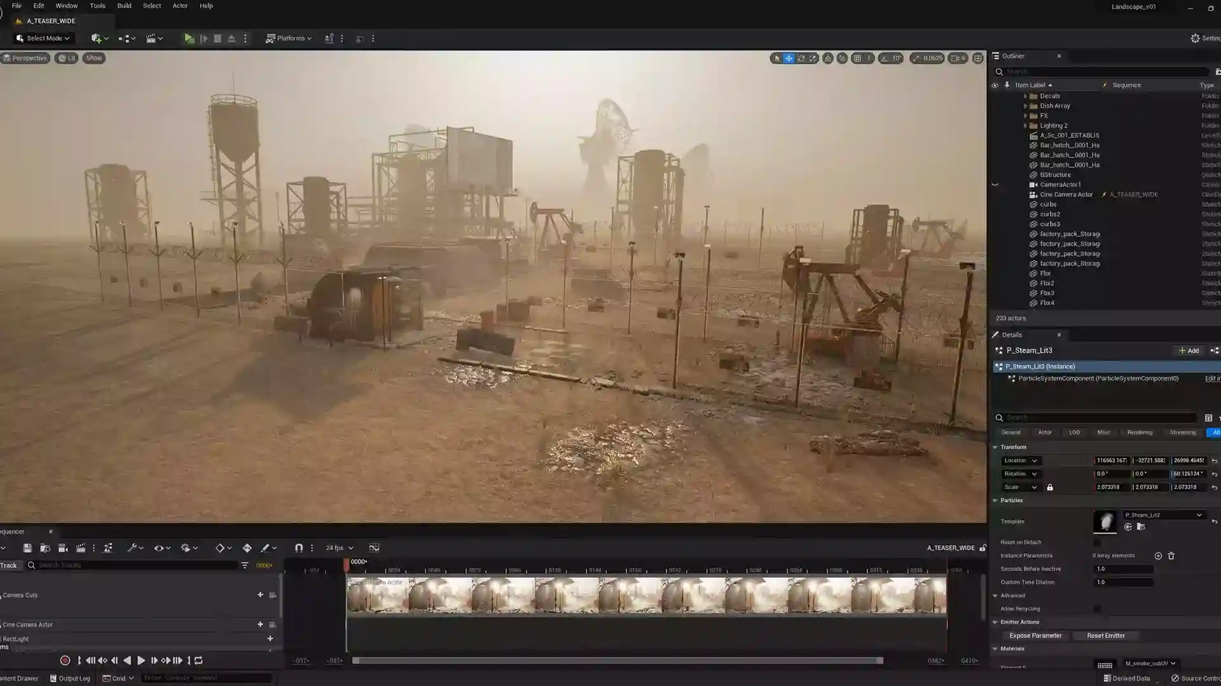Click the camera icon to create camera in Sequencer
Viewport: 1221px width, 686px height.
[x=63, y=548]
